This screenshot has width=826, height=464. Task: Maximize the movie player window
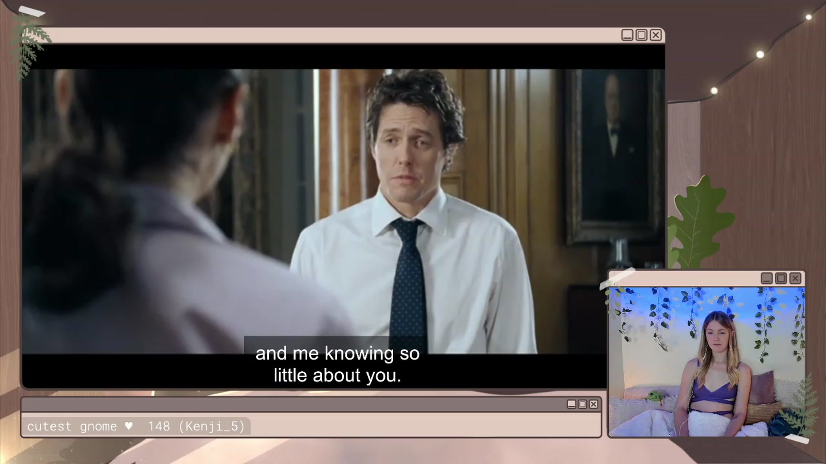641,35
